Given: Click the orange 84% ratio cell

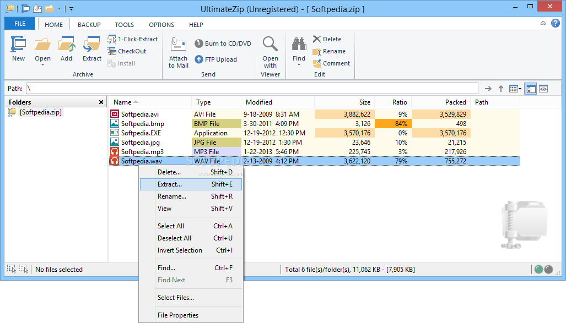Looking at the screenshot, I should [393, 124].
